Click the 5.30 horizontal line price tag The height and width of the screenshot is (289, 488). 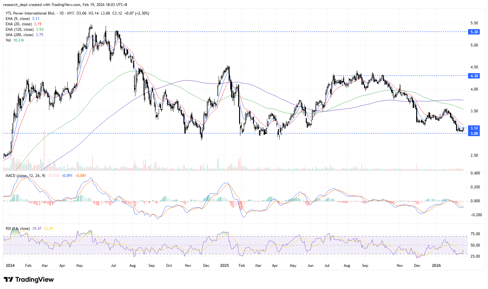point(474,32)
